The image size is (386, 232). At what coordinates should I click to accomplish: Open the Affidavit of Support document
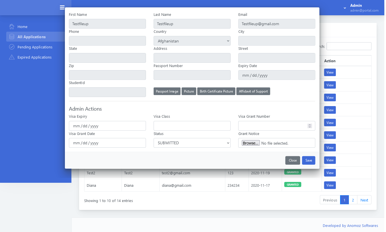click(253, 91)
